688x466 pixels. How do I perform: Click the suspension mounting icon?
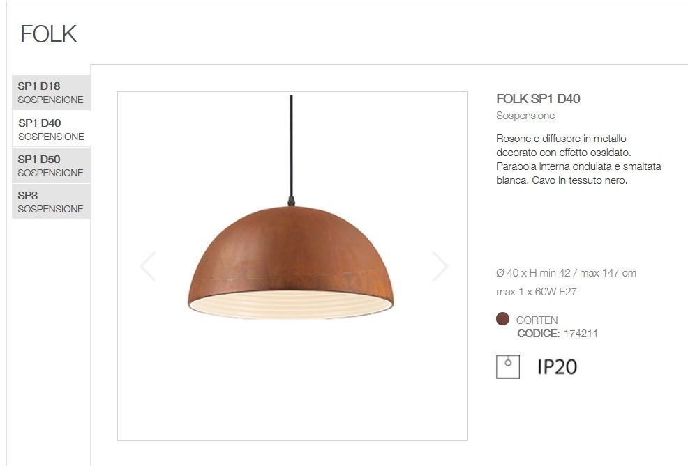[x=508, y=366]
